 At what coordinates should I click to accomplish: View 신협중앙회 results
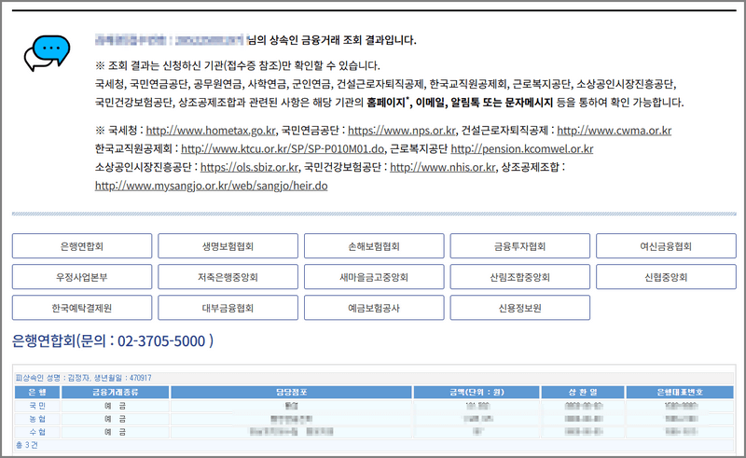[666, 277]
